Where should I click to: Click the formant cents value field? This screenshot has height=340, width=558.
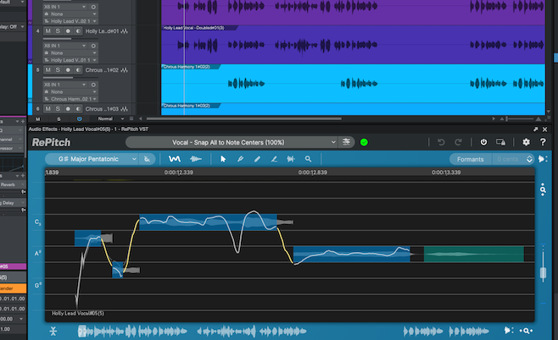tap(508, 159)
